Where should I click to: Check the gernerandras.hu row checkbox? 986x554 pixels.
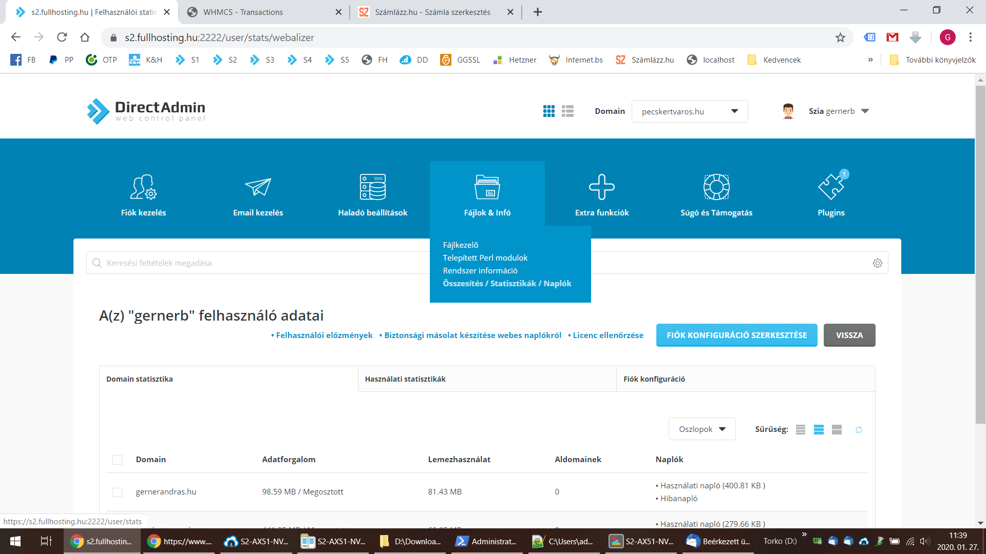click(x=118, y=492)
